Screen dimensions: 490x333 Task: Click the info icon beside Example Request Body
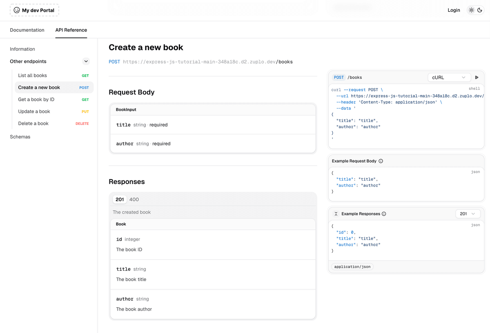coord(381,161)
